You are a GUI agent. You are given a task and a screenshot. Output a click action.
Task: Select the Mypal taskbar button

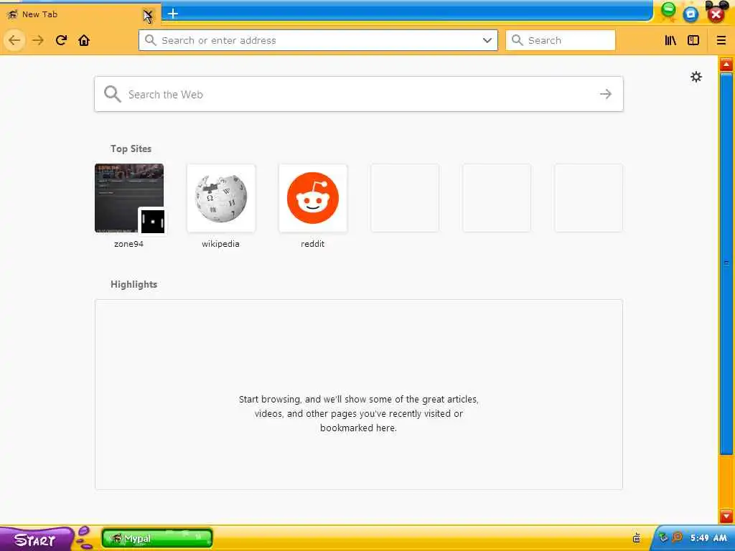pyautogui.click(x=157, y=538)
